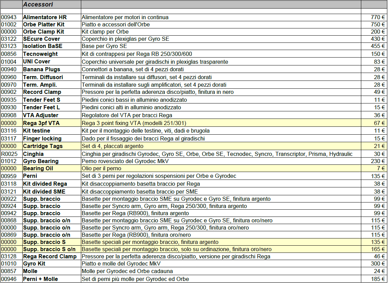Click the 'Supp. braccio S' cell
Screen dimensions: 388x283
click(x=52, y=242)
